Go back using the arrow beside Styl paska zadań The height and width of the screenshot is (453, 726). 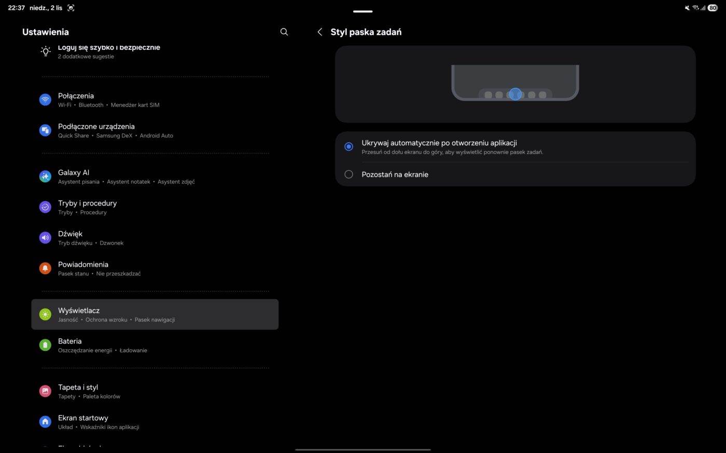point(320,32)
